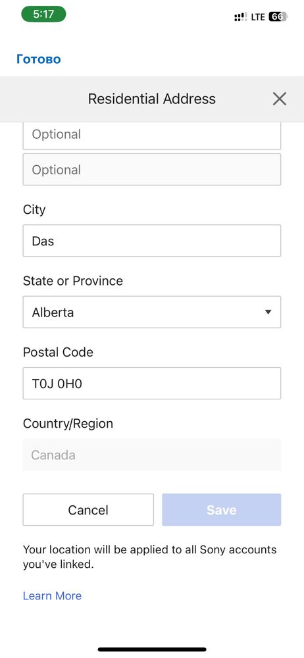Click the Postal Code field T0J 0H0
The width and height of the screenshot is (304, 658).
[152, 384]
